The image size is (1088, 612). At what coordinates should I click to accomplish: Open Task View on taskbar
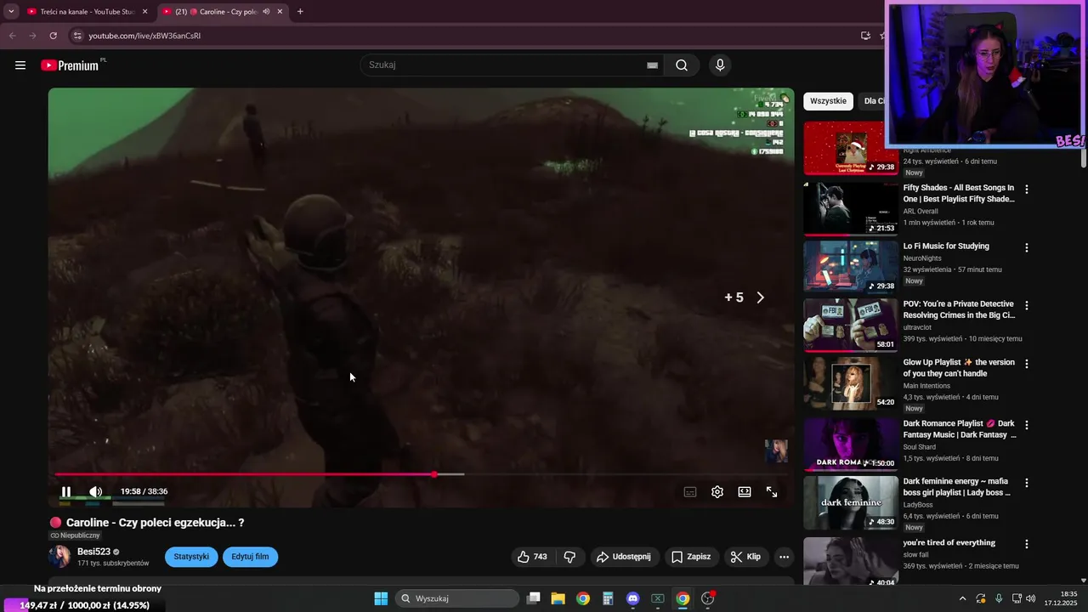click(x=533, y=598)
